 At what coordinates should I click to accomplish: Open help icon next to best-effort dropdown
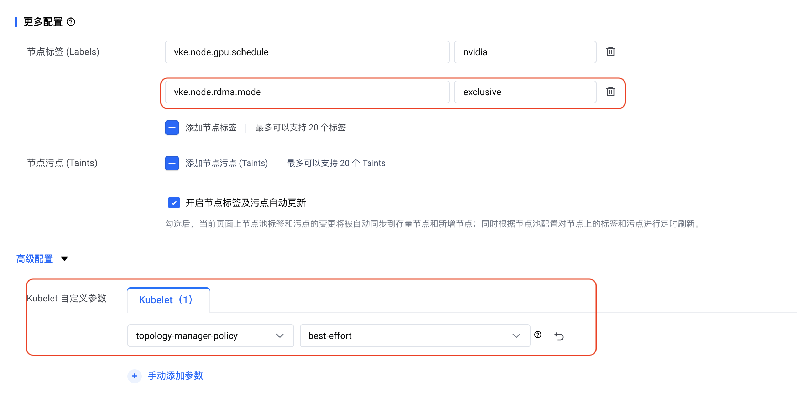pyautogui.click(x=538, y=335)
